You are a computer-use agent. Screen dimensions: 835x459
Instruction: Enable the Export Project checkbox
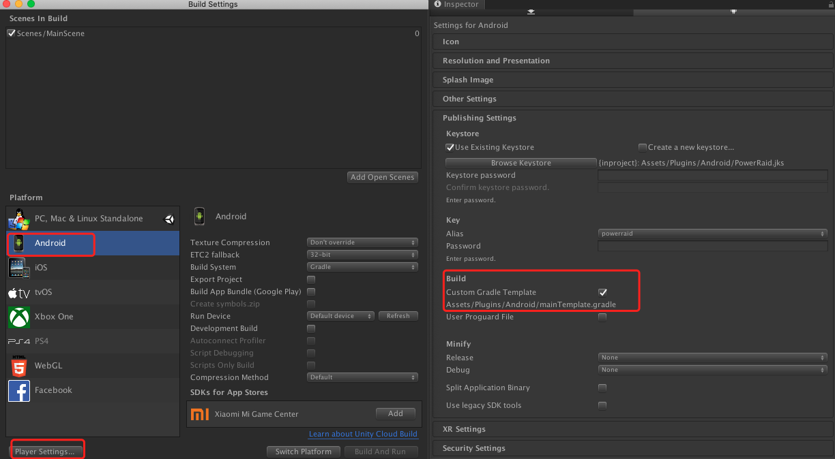coord(311,279)
